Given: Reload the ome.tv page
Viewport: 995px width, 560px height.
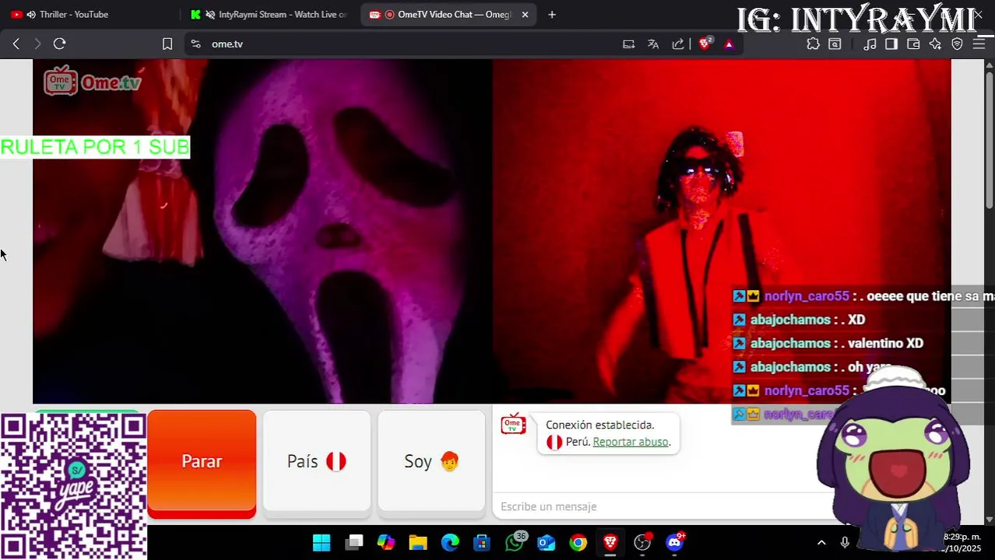Looking at the screenshot, I should coord(59,44).
